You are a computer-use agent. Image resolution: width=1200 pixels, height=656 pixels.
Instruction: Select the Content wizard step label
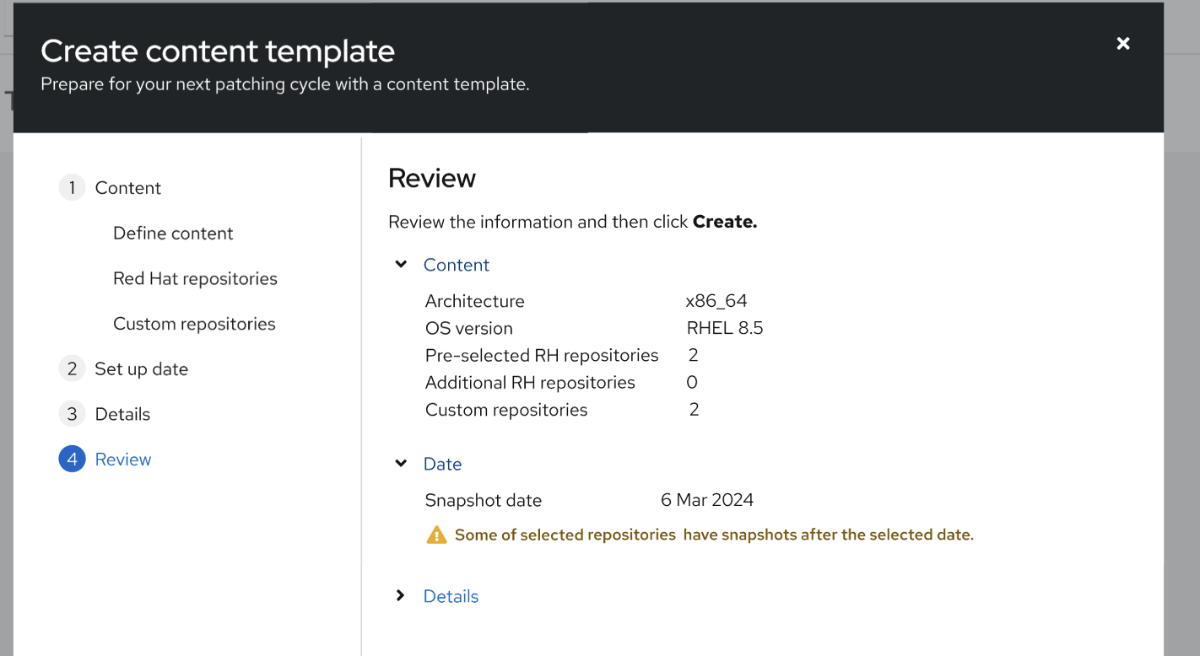(x=127, y=188)
